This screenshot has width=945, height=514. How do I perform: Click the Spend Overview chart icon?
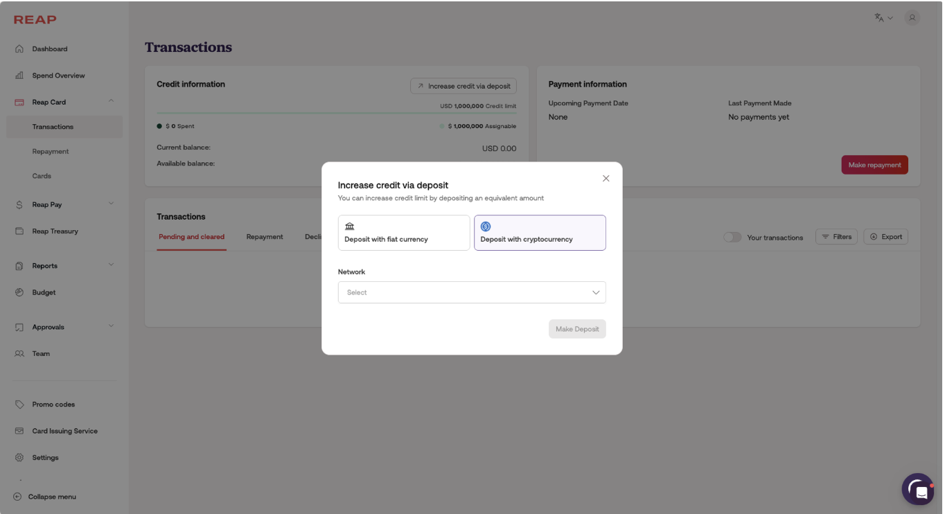coord(19,76)
